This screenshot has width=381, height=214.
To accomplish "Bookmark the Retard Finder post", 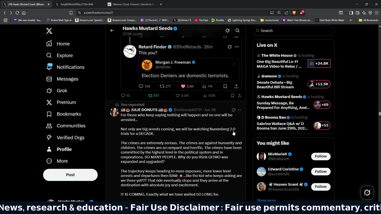I will tap(225, 86).
